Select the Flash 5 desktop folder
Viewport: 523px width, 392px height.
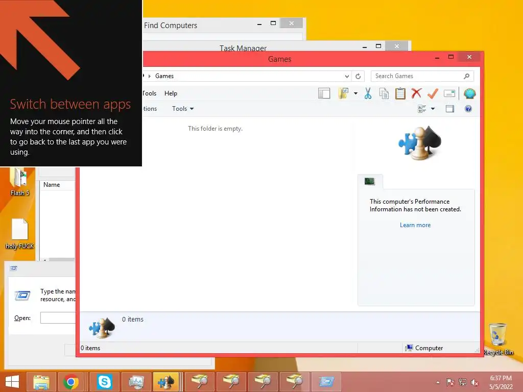(x=19, y=182)
